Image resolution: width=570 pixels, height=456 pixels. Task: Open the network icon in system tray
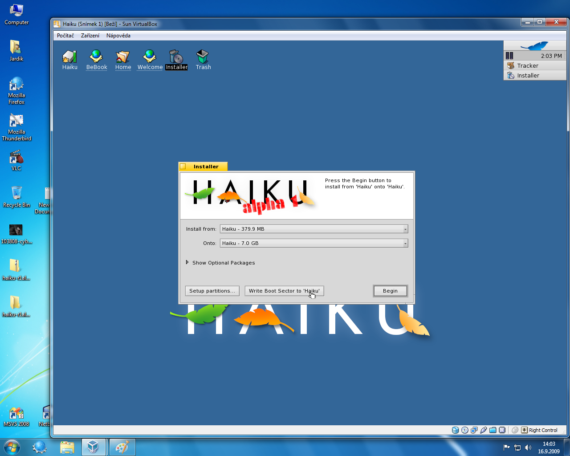pos(517,448)
